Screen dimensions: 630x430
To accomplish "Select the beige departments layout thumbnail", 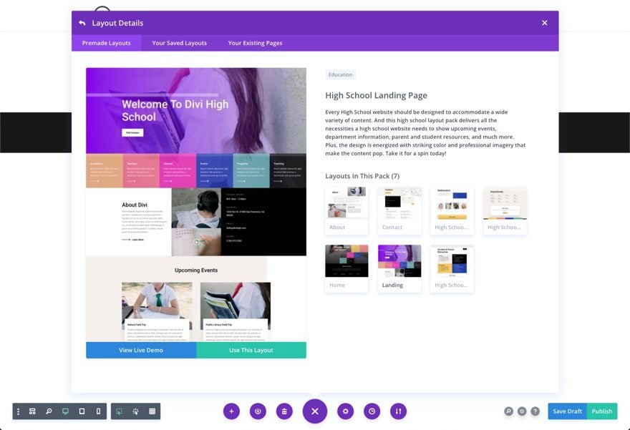I will (505, 210).
